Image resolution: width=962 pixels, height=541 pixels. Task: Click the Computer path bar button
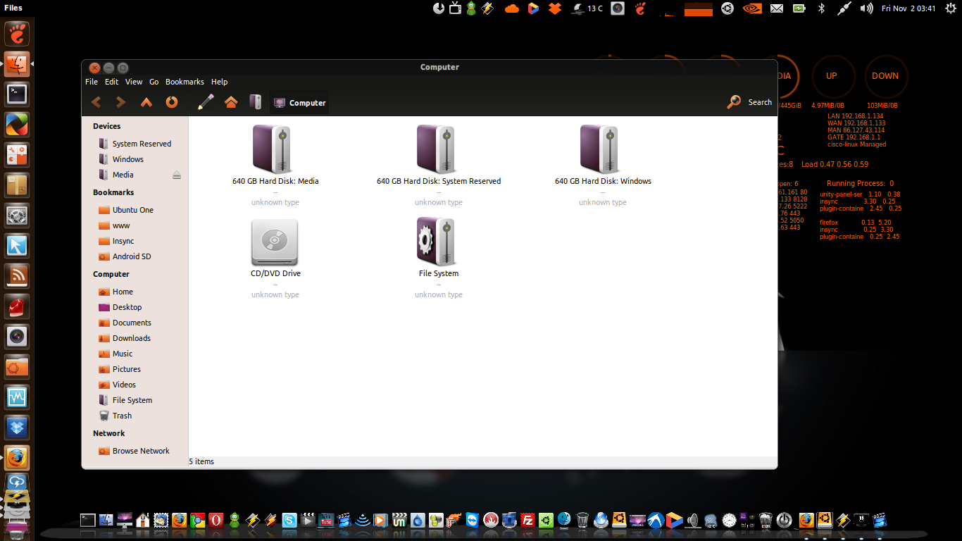(x=299, y=103)
